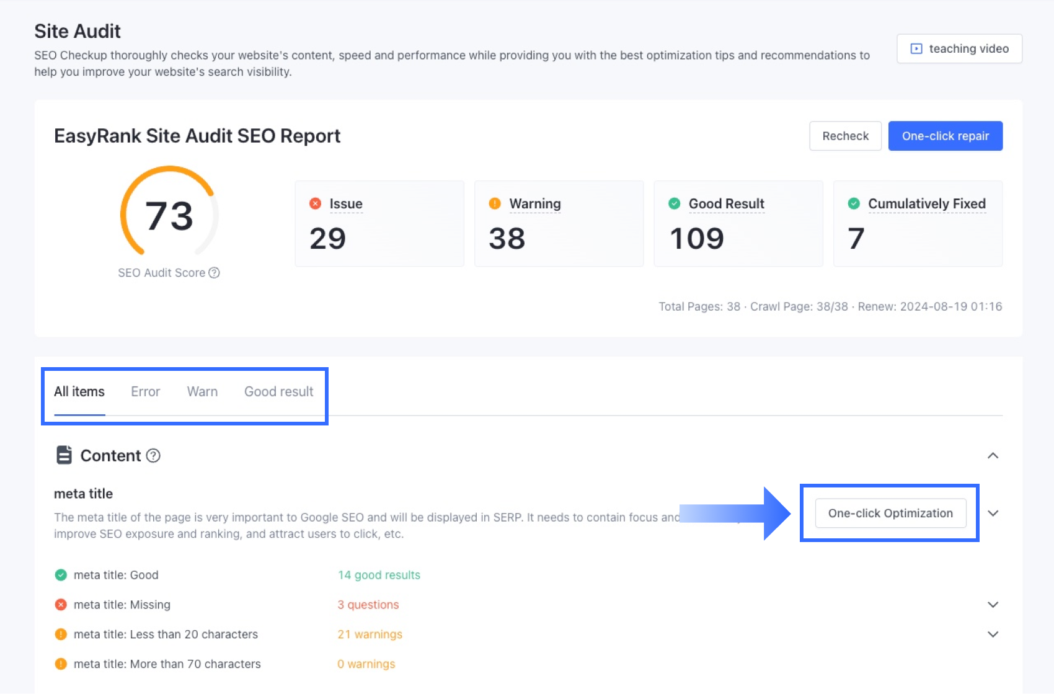The image size is (1054, 694).
Task: Click the red meta title Missing icon
Action: pyautogui.click(x=61, y=605)
